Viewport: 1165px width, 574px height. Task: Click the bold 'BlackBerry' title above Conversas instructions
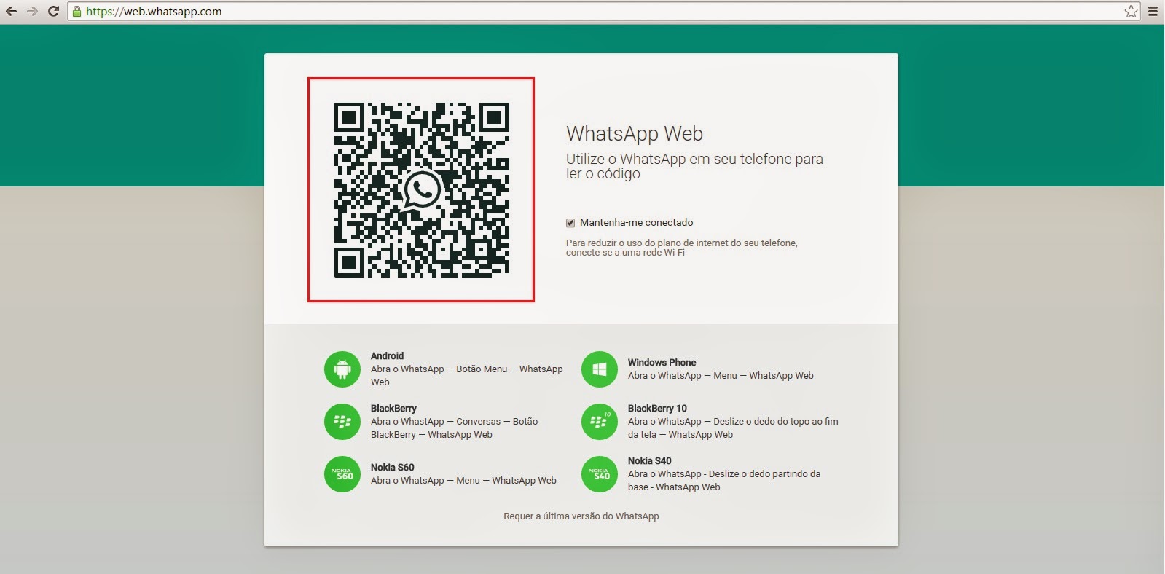[393, 409]
